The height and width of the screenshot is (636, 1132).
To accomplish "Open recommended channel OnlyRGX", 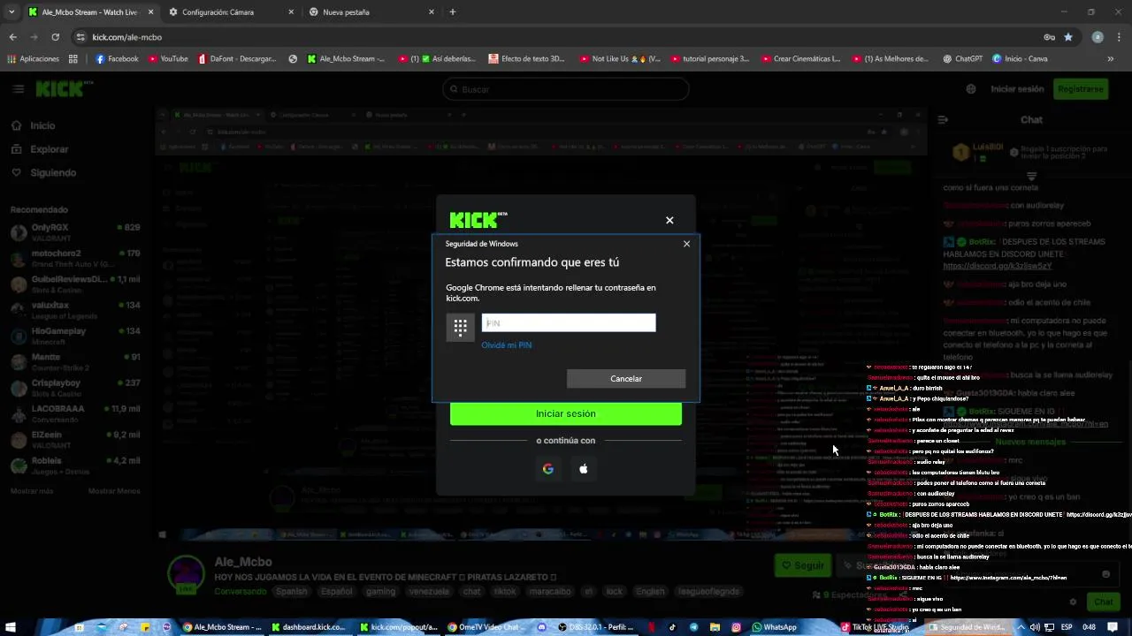I will (75, 232).
